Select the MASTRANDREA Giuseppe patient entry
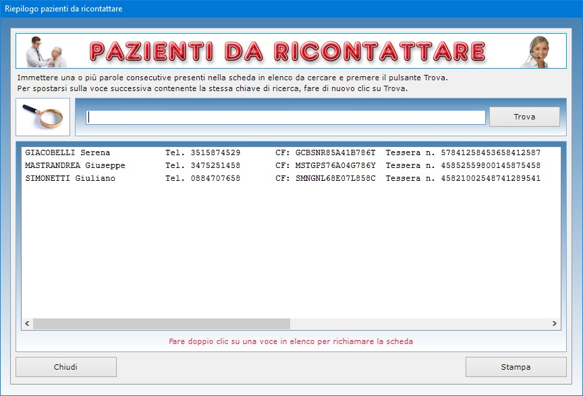 pos(75,166)
